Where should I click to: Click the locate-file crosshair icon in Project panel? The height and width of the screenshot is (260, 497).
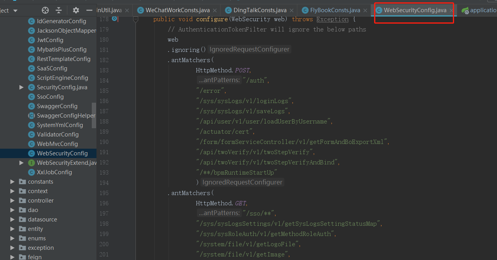[x=45, y=10]
